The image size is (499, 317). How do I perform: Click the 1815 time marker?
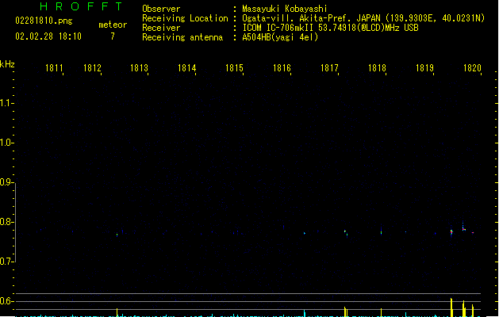[x=235, y=68]
